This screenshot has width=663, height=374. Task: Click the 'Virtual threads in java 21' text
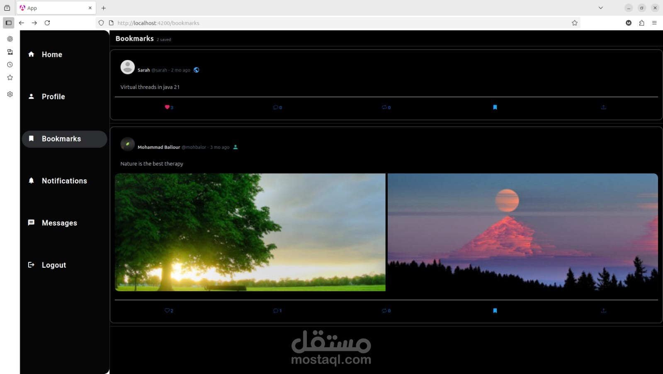point(150,87)
